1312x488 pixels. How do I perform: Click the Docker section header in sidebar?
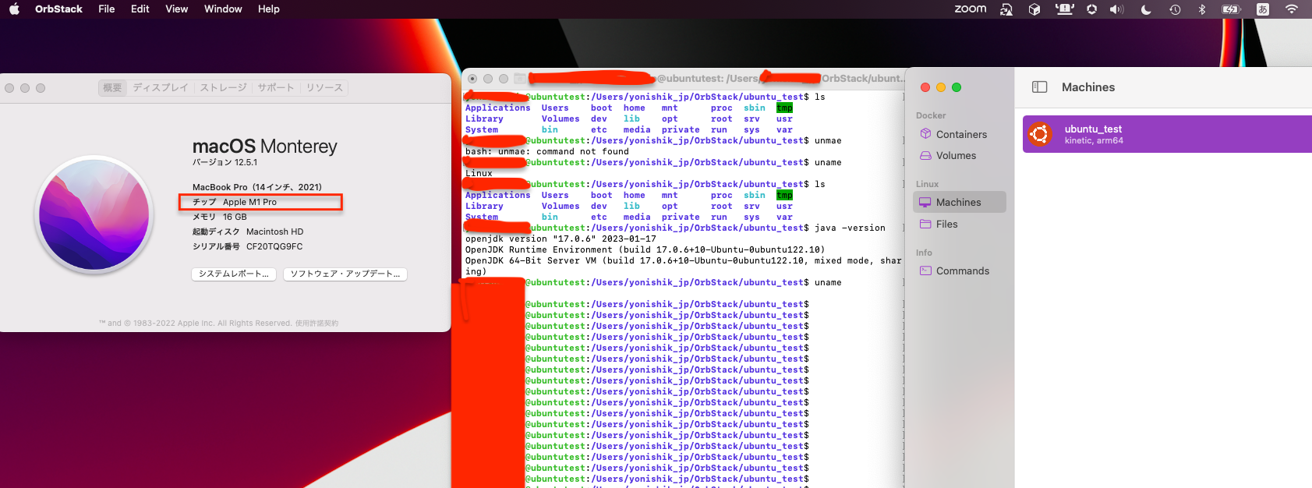point(931,115)
